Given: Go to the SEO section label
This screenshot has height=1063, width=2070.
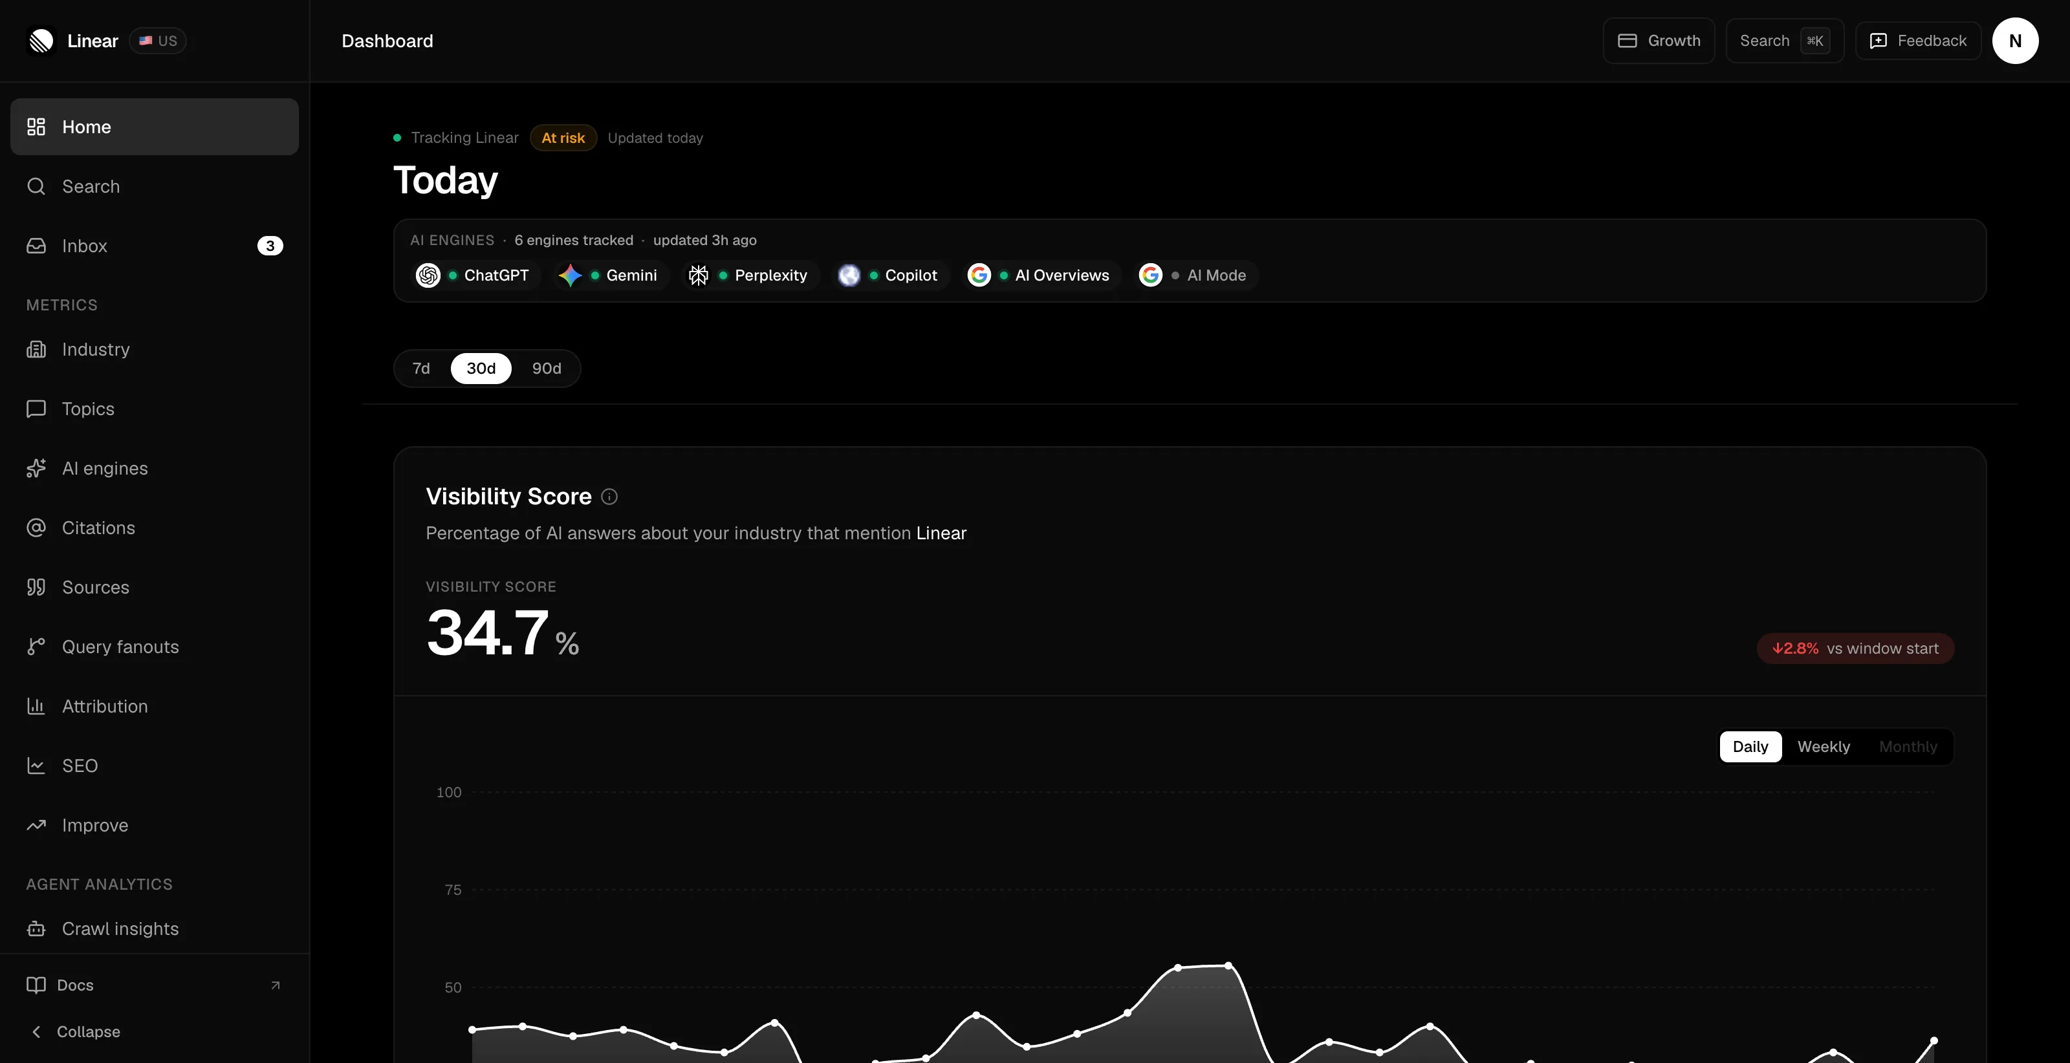Looking at the screenshot, I should click(x=80, y=766).
